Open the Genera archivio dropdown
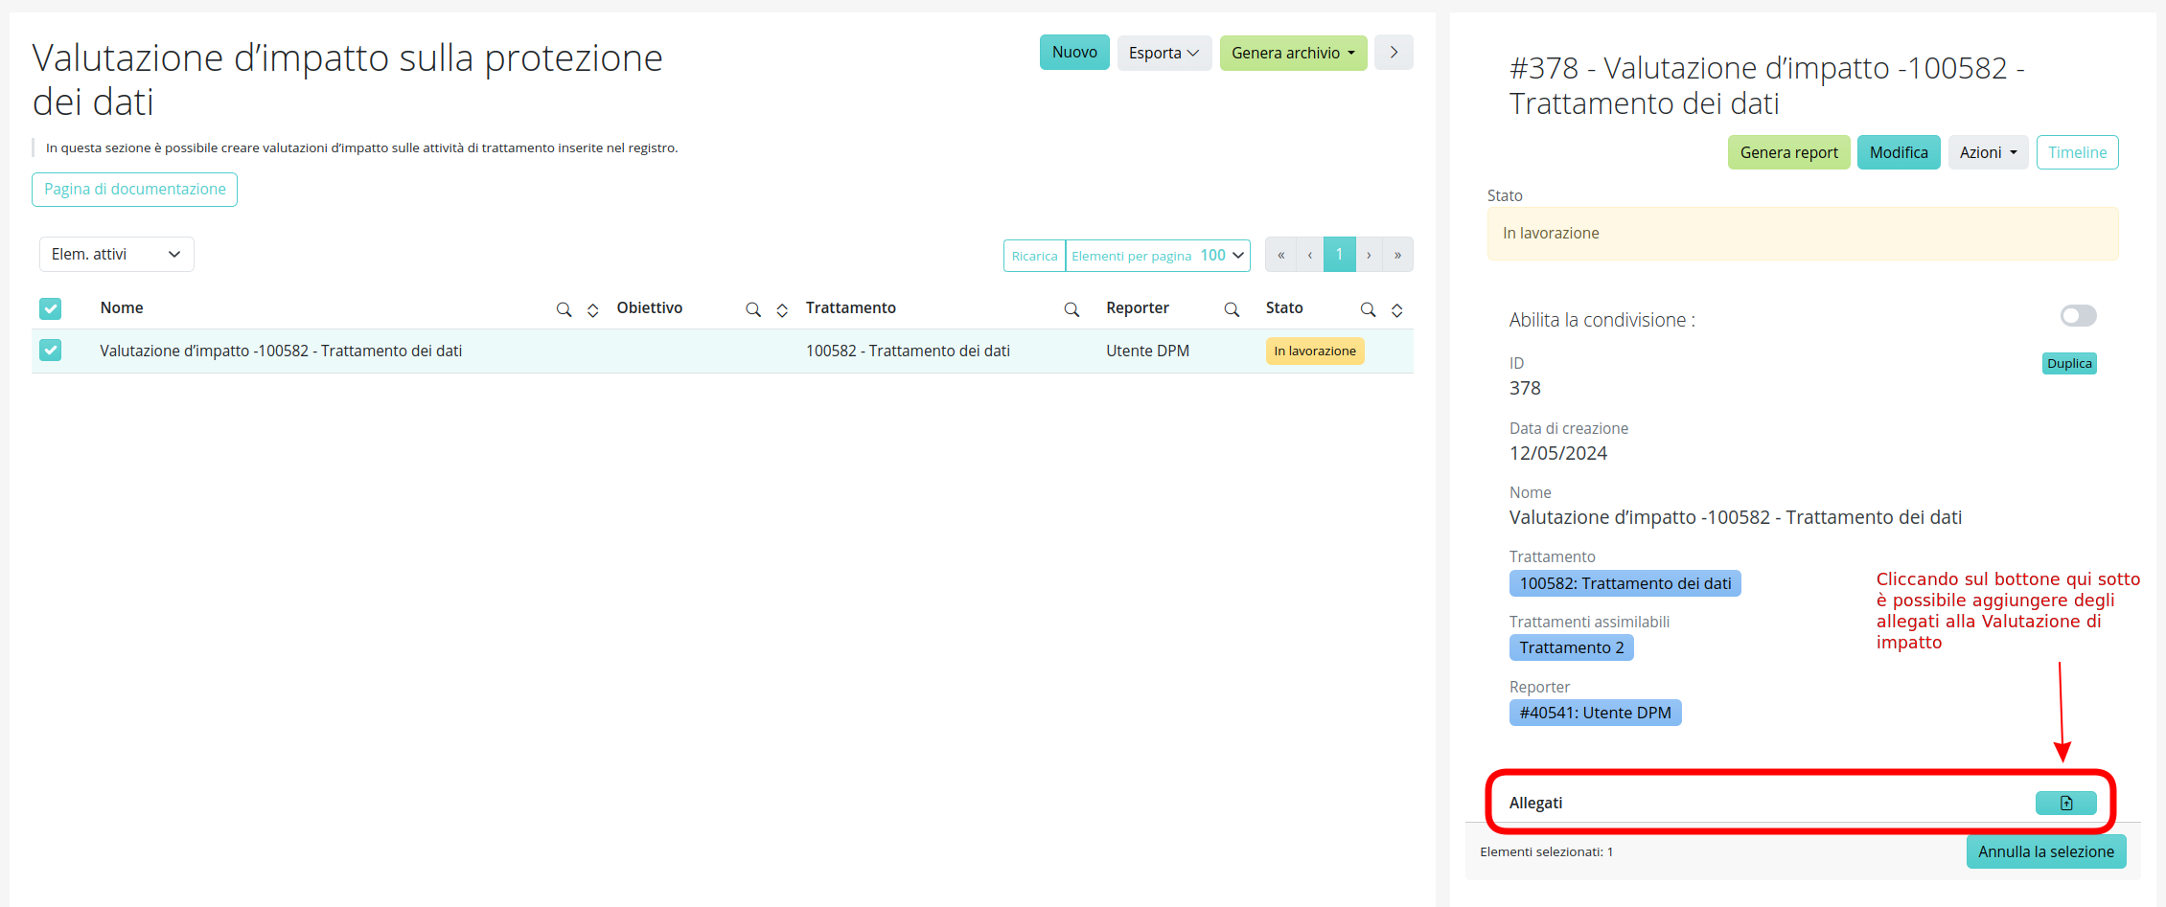Viewport: 2166px width, 907px height. 1293,53
